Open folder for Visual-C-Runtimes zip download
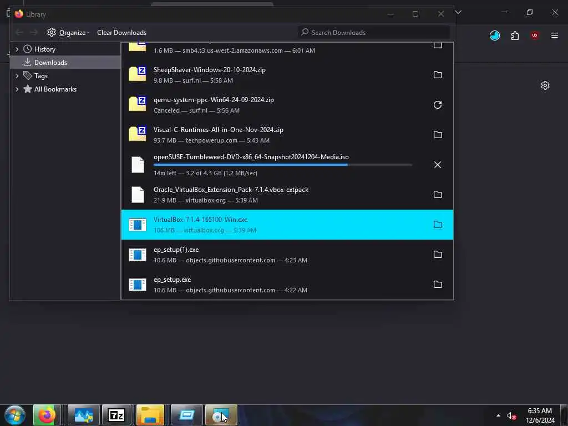Viewport: 568px width, 426px height. coord(438,134)
